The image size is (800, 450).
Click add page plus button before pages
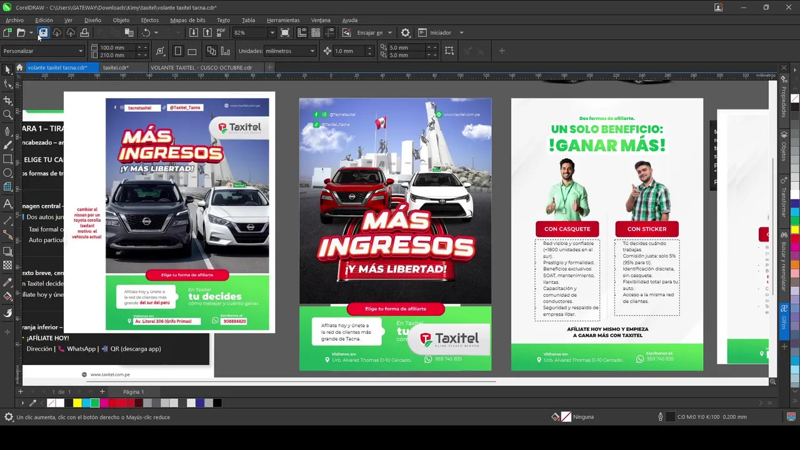(20, 392)
